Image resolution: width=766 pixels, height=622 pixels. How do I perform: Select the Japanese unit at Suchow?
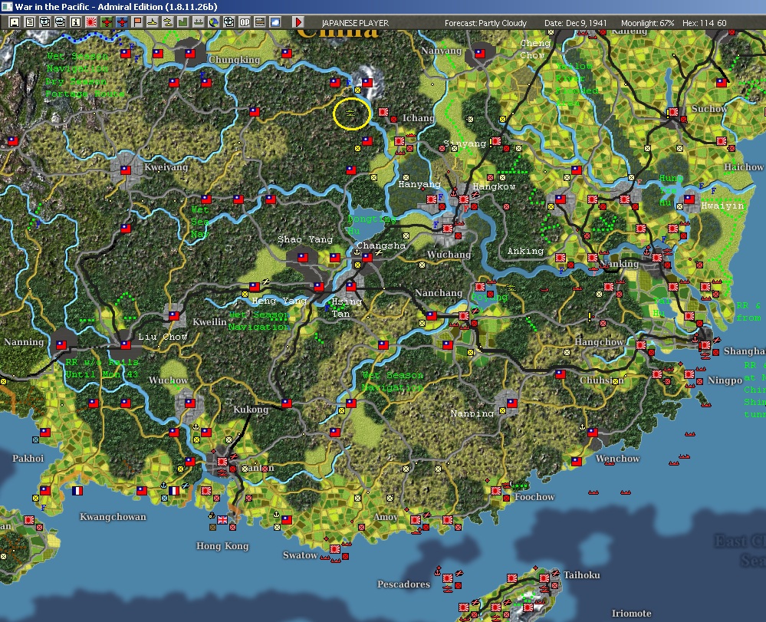coord(673,112)
